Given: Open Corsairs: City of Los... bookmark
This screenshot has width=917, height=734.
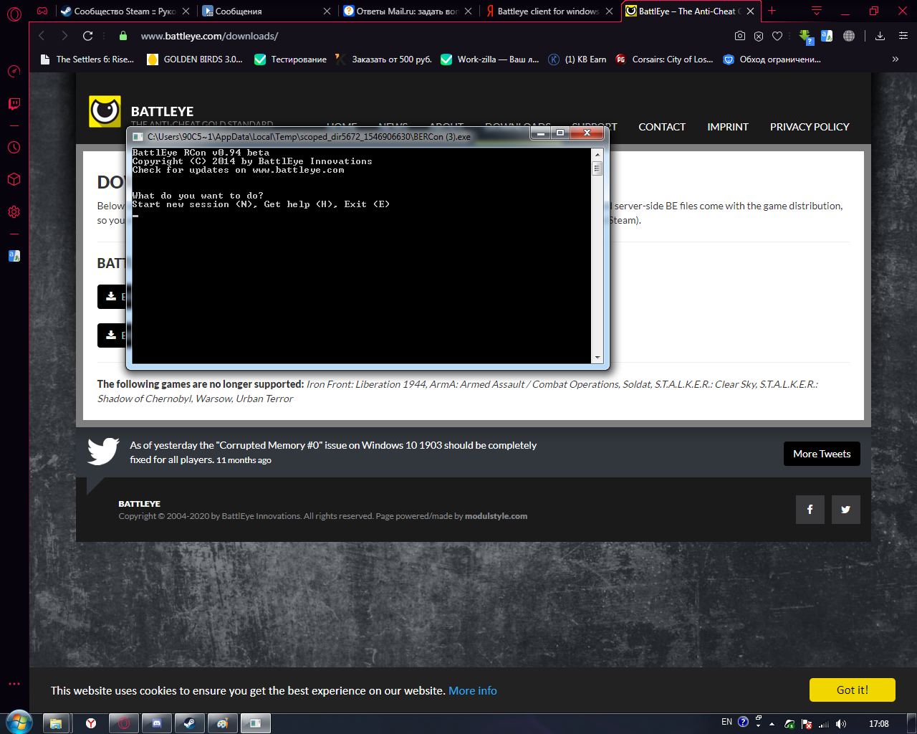Looking at the screenshot, I should click(664, 59).
